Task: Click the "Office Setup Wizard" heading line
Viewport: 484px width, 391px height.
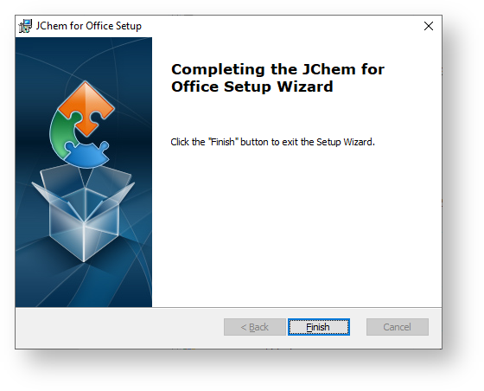Action: click(252, 87)
